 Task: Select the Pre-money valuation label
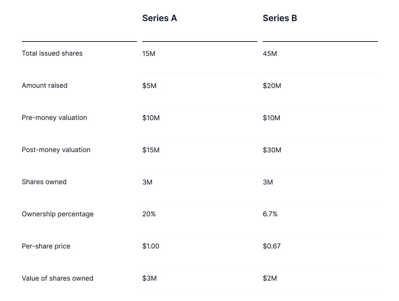click(x=54, y=118)
